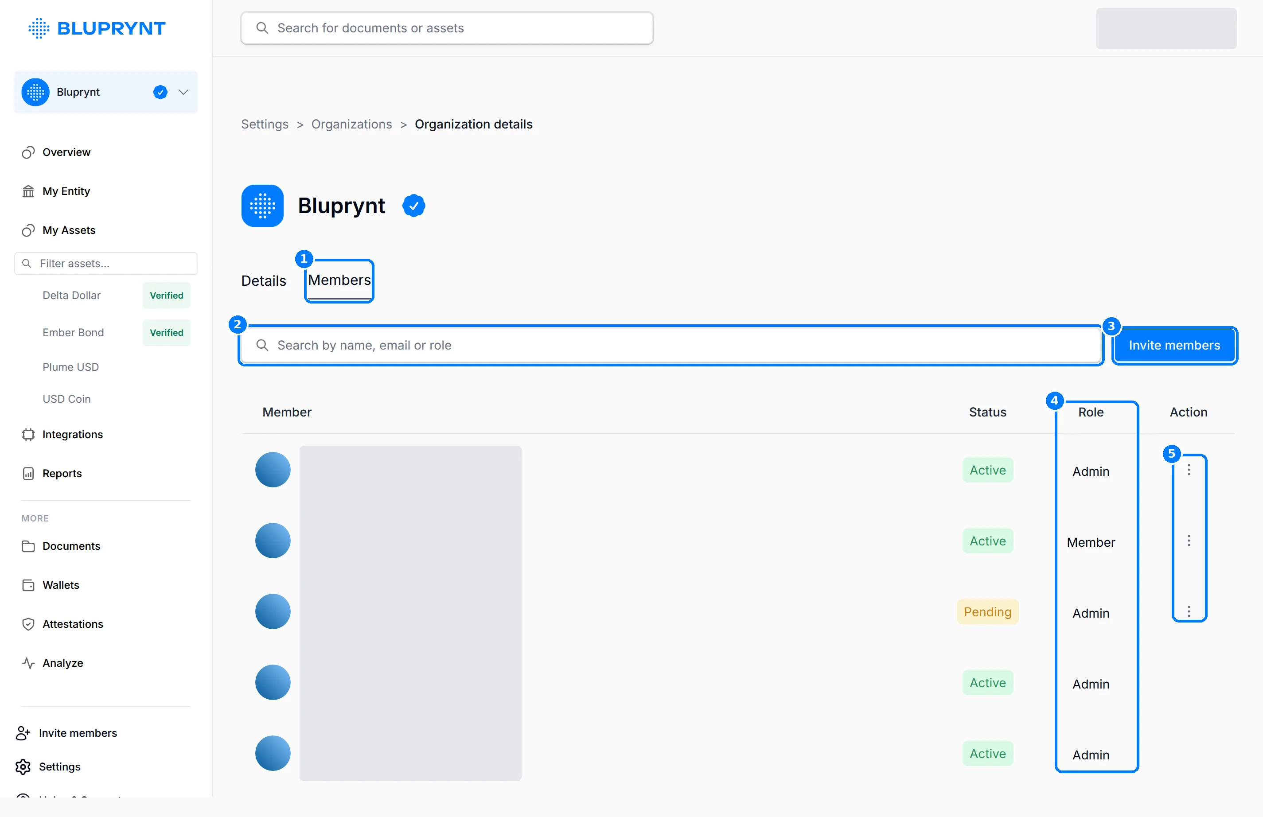The height and width of the screenshot is (817, 1263).
Task: Click the Pending status badge
Action: coord(988,612)
